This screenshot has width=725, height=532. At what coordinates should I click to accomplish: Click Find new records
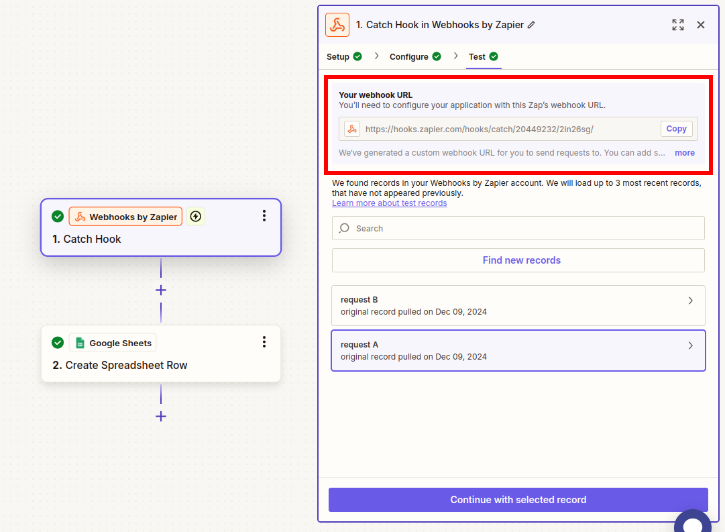click(520, 260)
